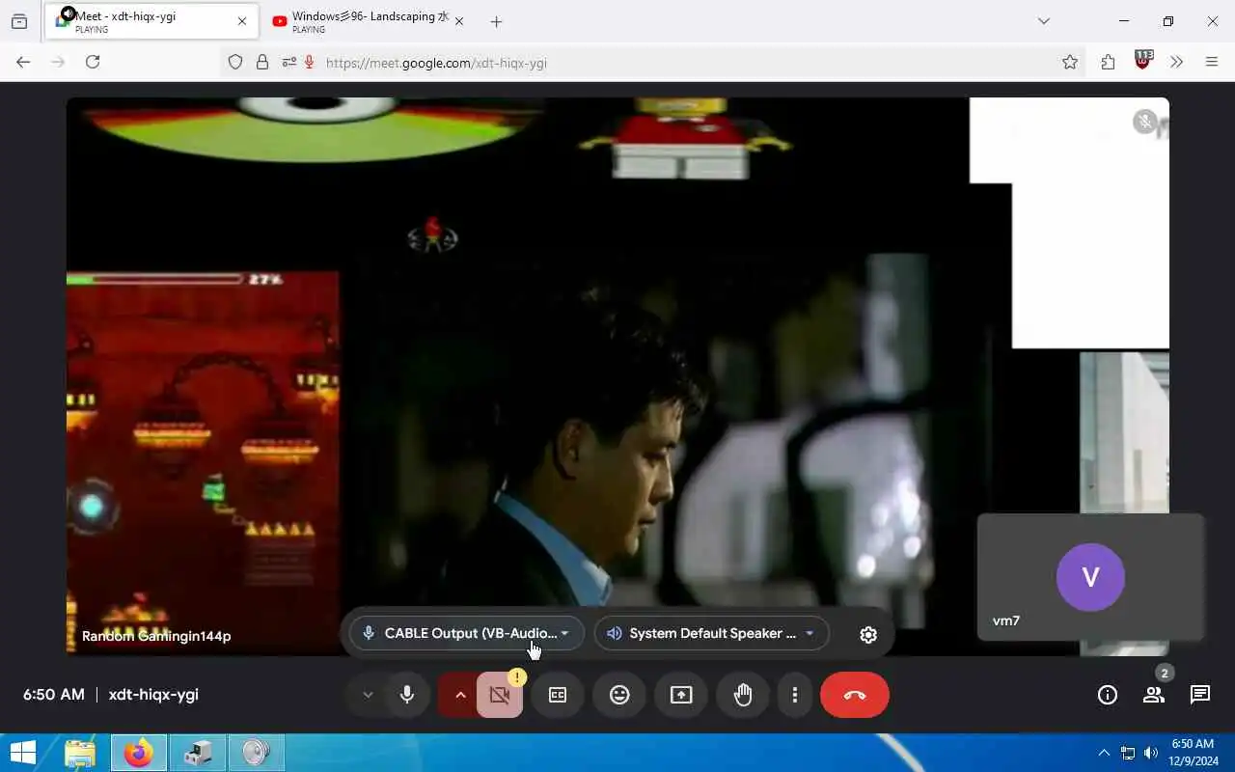Open Firefox View
Screen dimensions: 1235x772
(19, 21)
